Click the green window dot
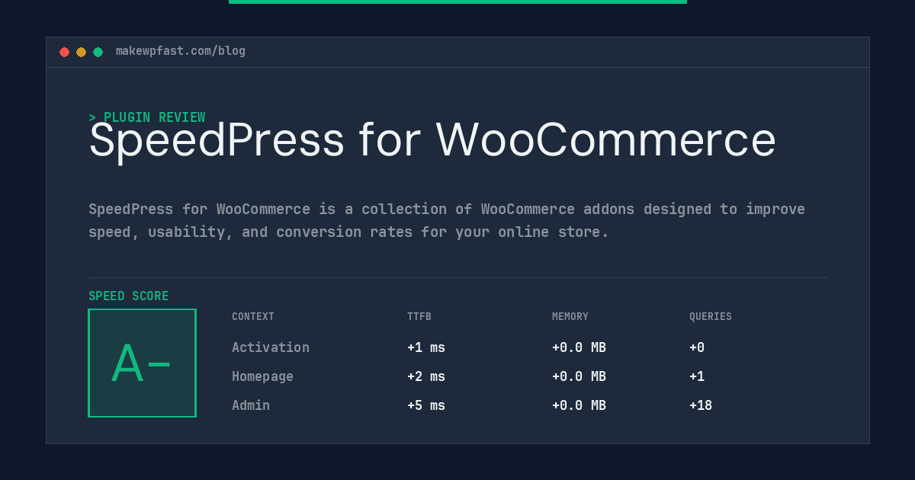Image resolution: width=915 pixels, height=480 pixels. coord(98,52)
